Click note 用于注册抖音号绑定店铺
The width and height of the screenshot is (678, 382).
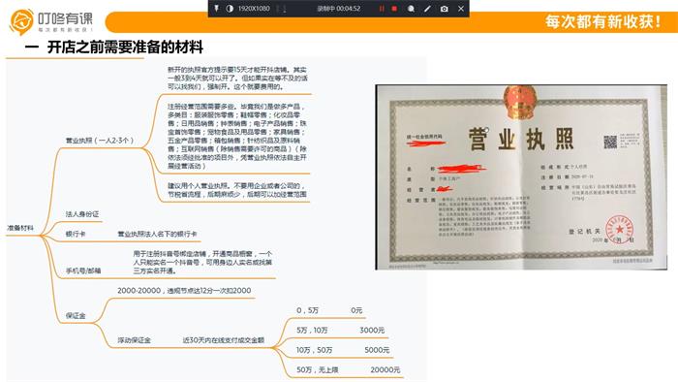tap(202, 262)
